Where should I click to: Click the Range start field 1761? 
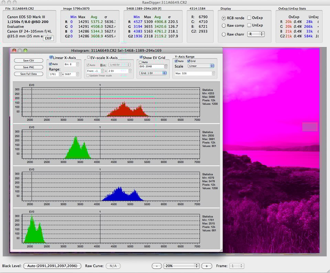(x=54, y=74)
